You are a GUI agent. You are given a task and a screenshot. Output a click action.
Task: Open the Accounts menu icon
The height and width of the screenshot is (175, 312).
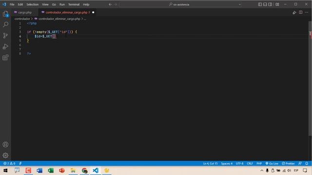[x=5, y=144]
